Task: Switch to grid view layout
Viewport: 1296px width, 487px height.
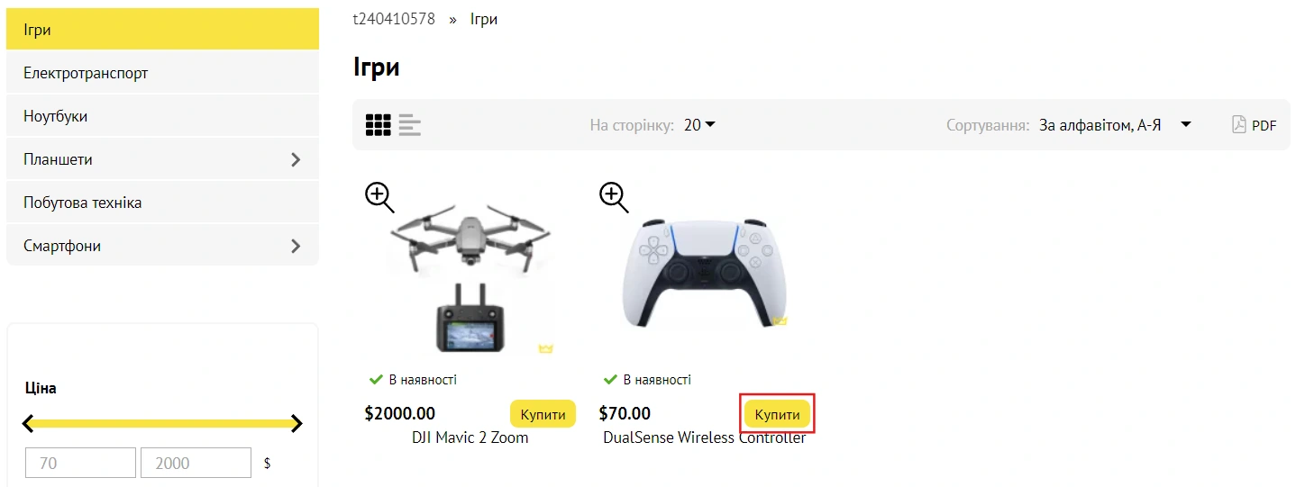Action: pos(378,125)
